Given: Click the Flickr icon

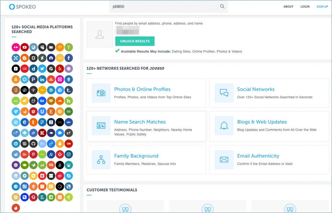Looking at the screenshot, I should tap(16, 47).
